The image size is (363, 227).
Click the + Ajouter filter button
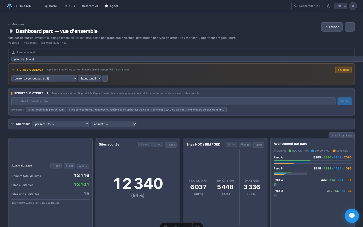point(343,70)
